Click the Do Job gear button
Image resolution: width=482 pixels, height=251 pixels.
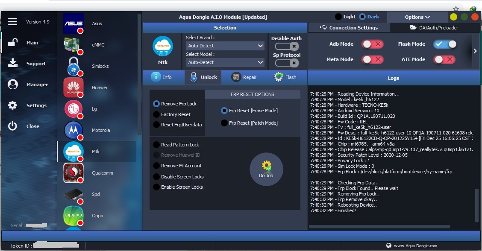(x=266, y=169)
